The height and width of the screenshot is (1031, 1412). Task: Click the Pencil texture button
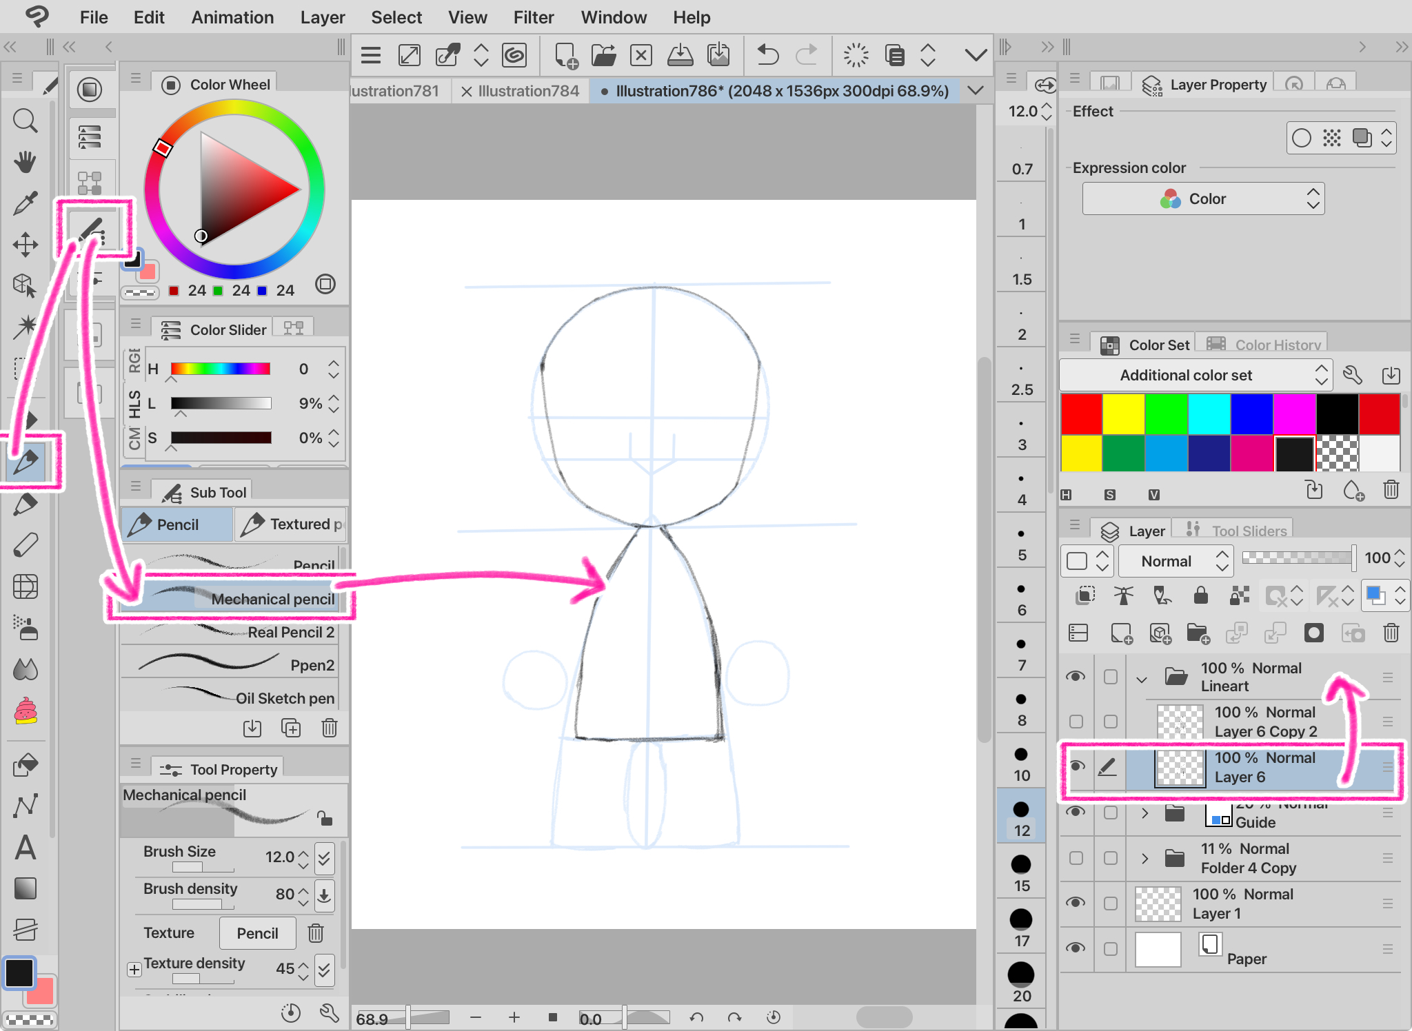(257, 933)
